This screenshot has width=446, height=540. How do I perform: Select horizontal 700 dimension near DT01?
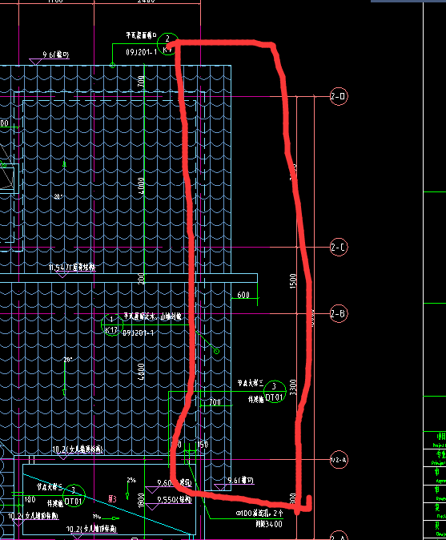(215, 402)
